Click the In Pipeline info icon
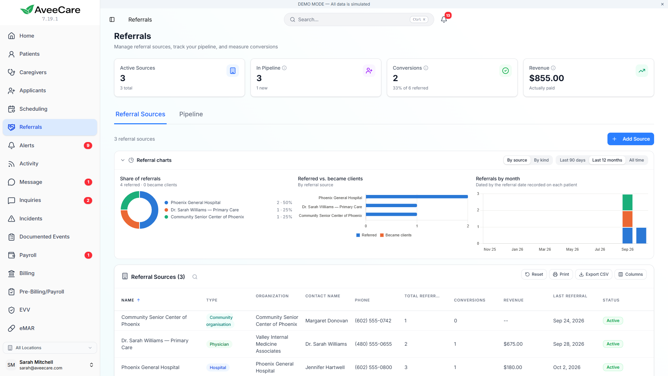668x376 pixels. point(284,68)
